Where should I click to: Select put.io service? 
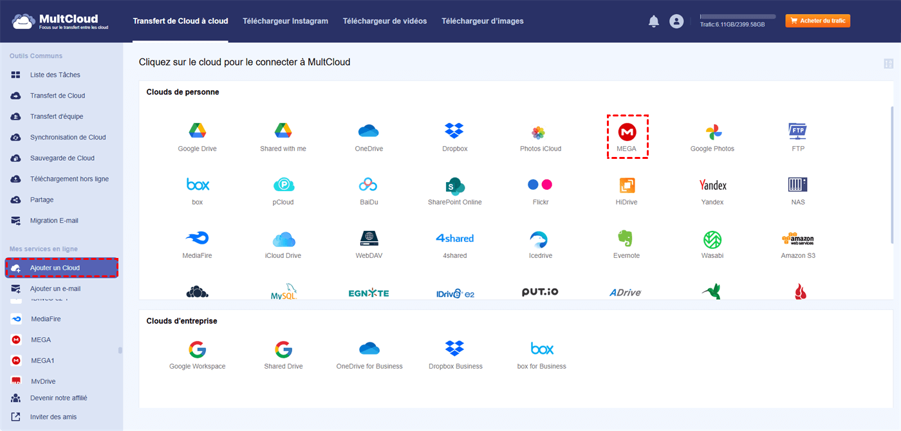541,292
